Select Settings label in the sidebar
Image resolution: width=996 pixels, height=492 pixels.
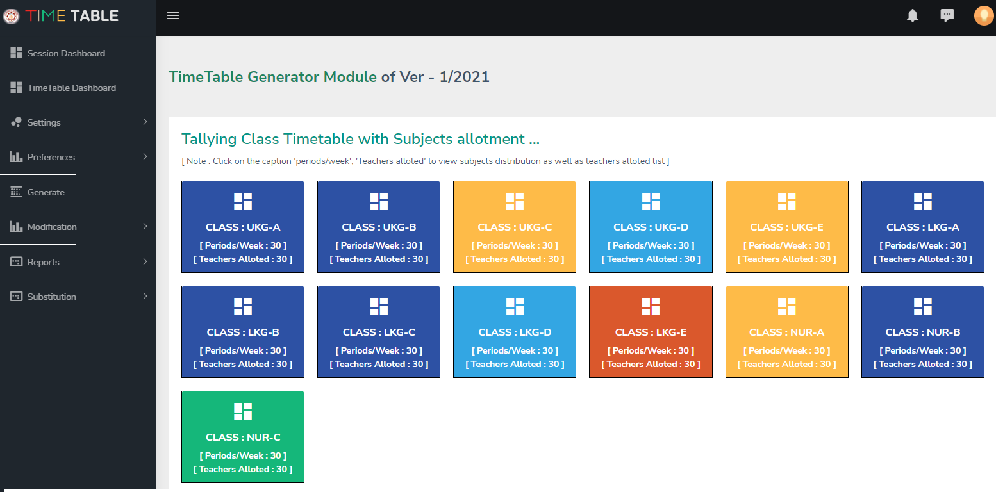tap(44, 122)
